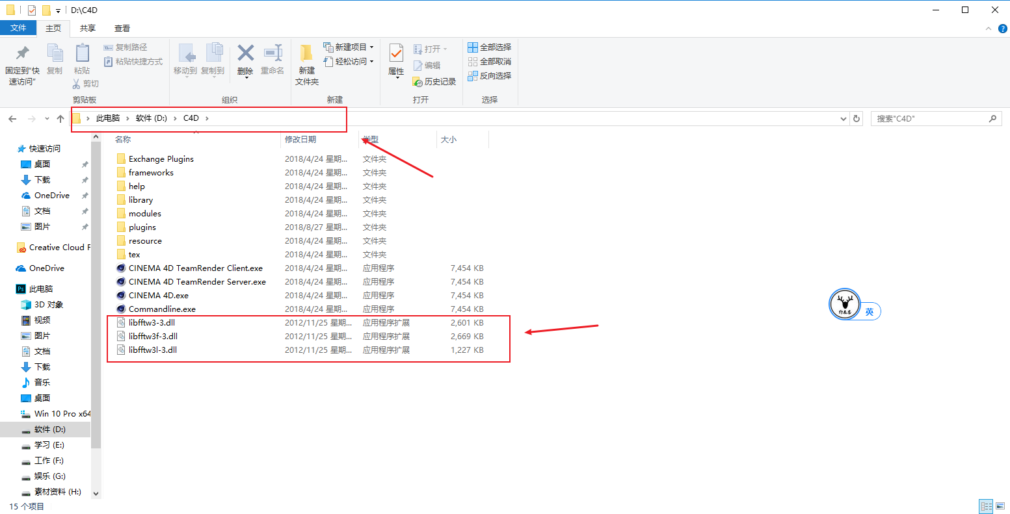Switch to the 共享 share tab

click(88, 28)
